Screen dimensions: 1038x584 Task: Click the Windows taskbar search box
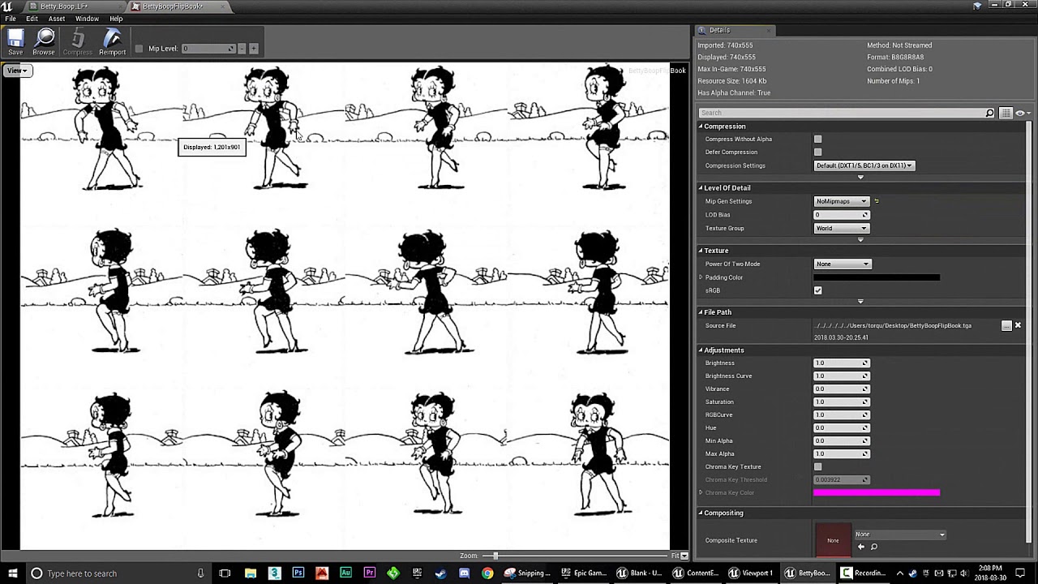tap(118, 573)
